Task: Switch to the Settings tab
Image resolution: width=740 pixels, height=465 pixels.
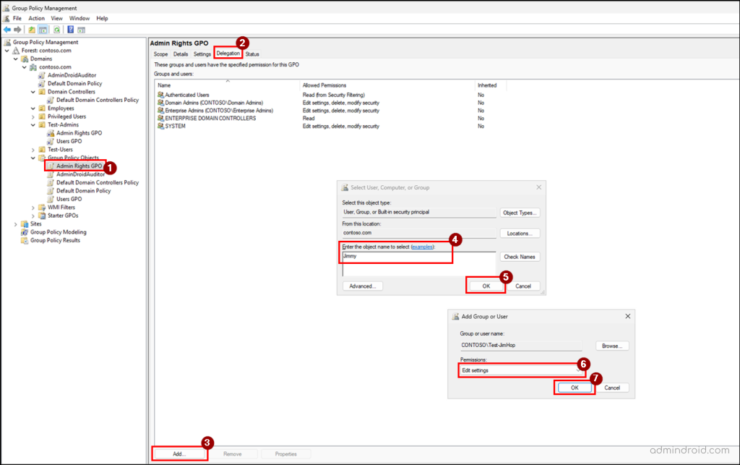Action: (x=202, y=54)
